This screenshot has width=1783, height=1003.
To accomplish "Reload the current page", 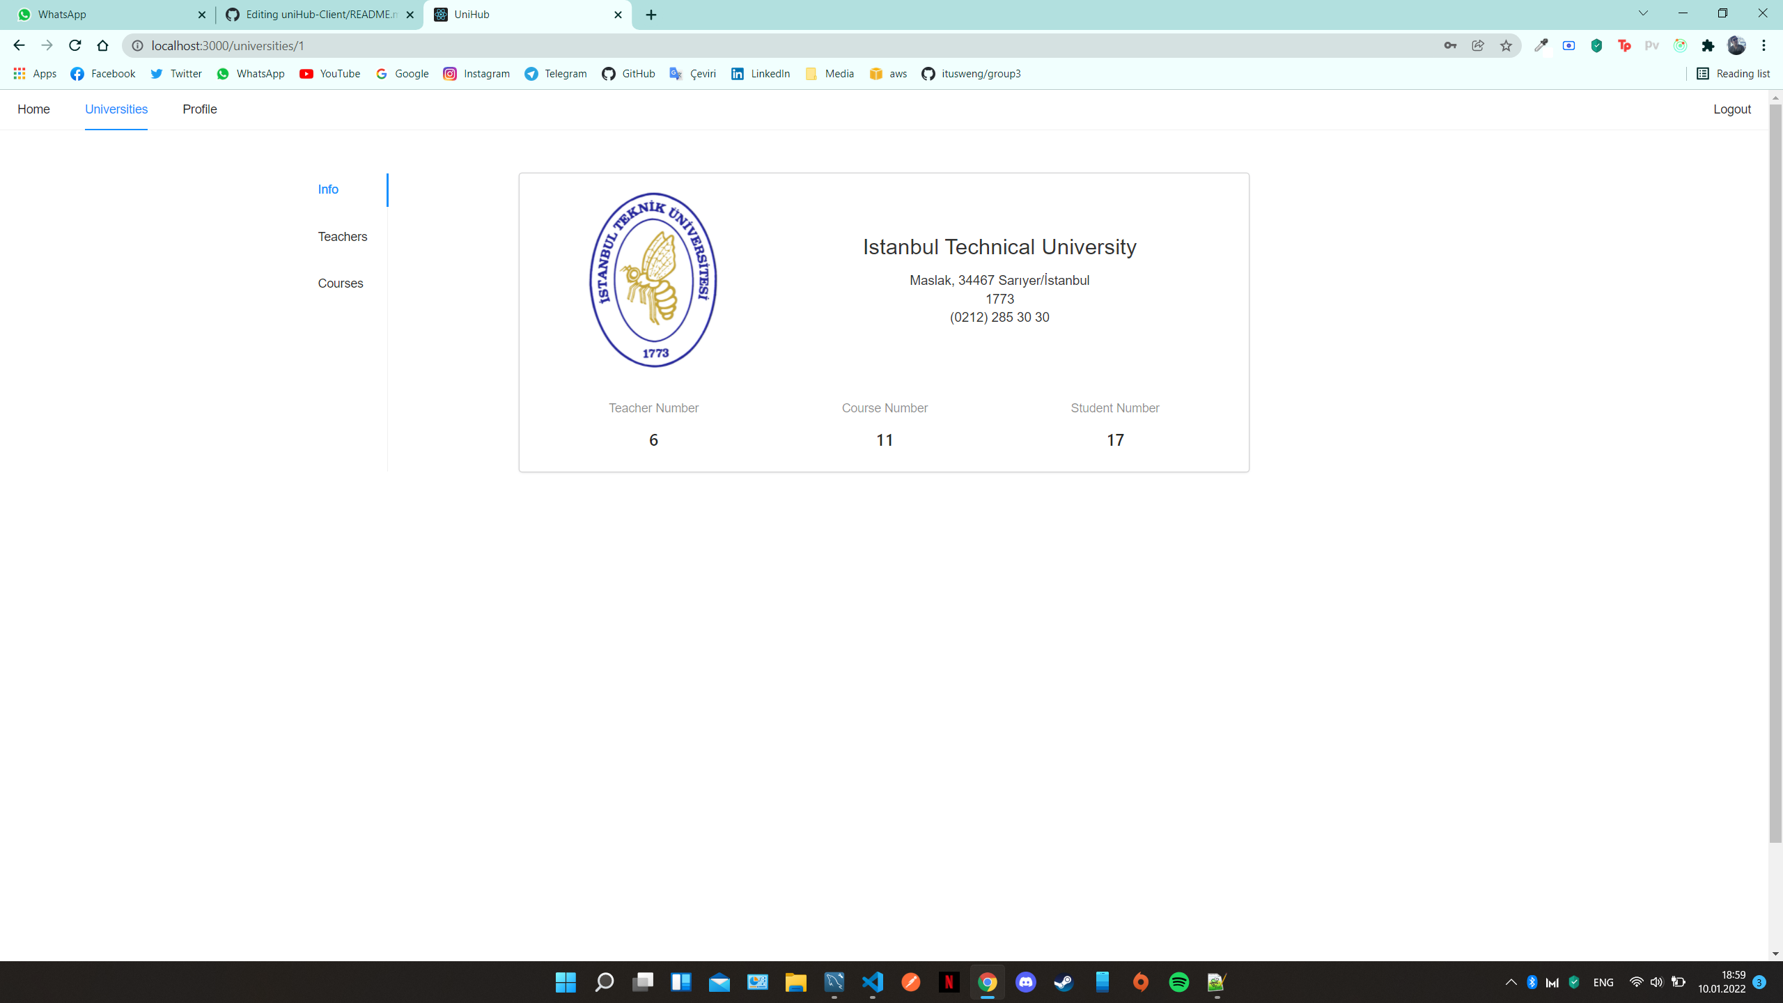I will [75, 45].
